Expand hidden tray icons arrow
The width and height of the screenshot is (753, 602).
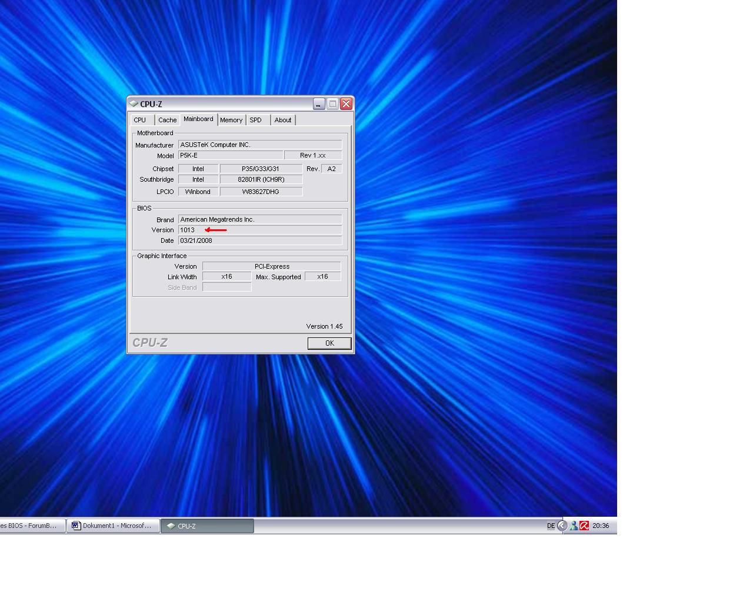pos(562,526)
